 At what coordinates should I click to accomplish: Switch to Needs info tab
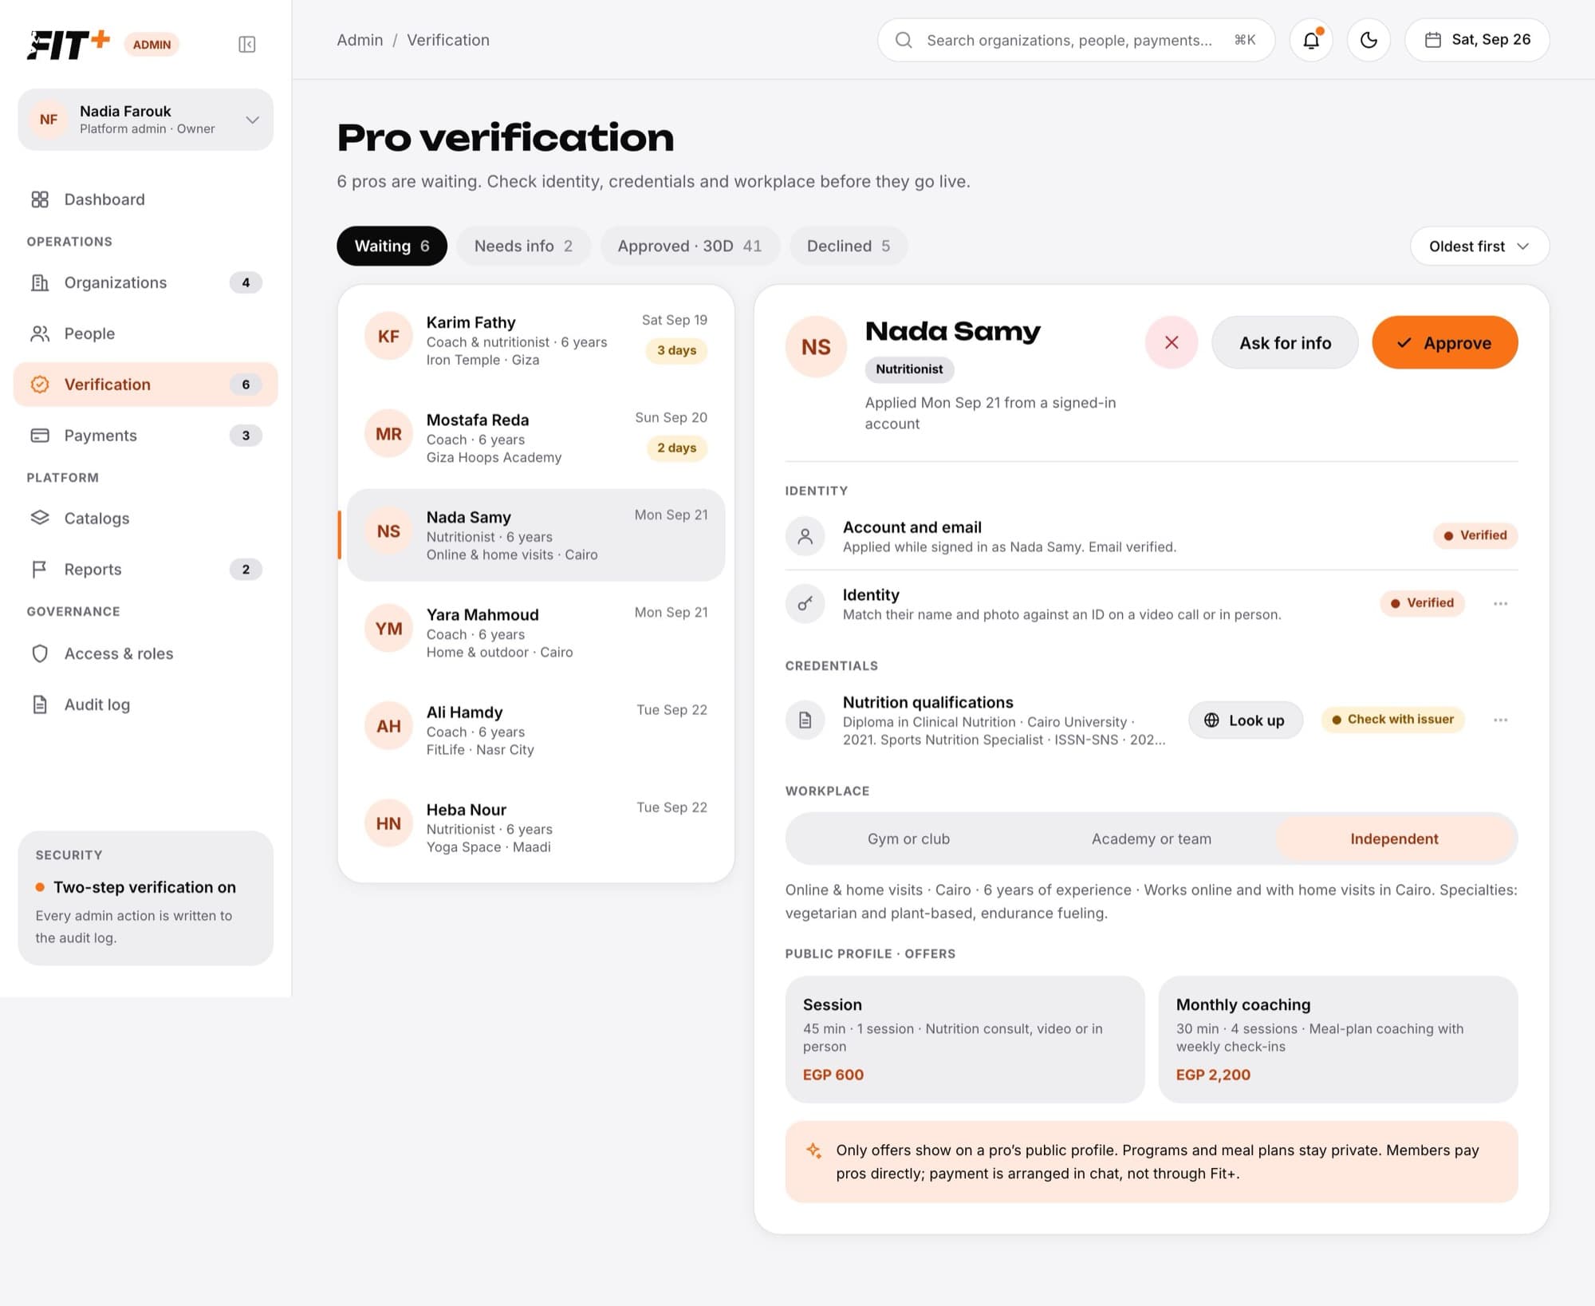coord(523,246)
